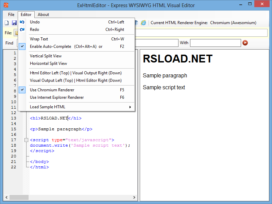Click the document.write code line
Image resolution: width=272 pixels, height=204 pixels.
80,145
